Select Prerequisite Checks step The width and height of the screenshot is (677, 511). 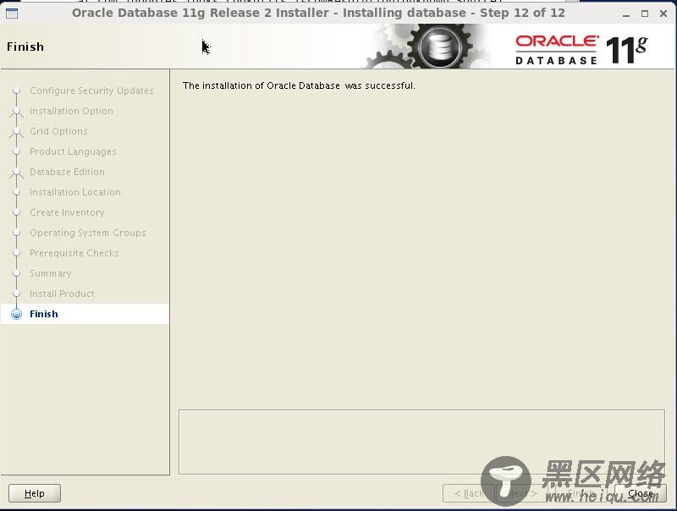pos(74,253)
